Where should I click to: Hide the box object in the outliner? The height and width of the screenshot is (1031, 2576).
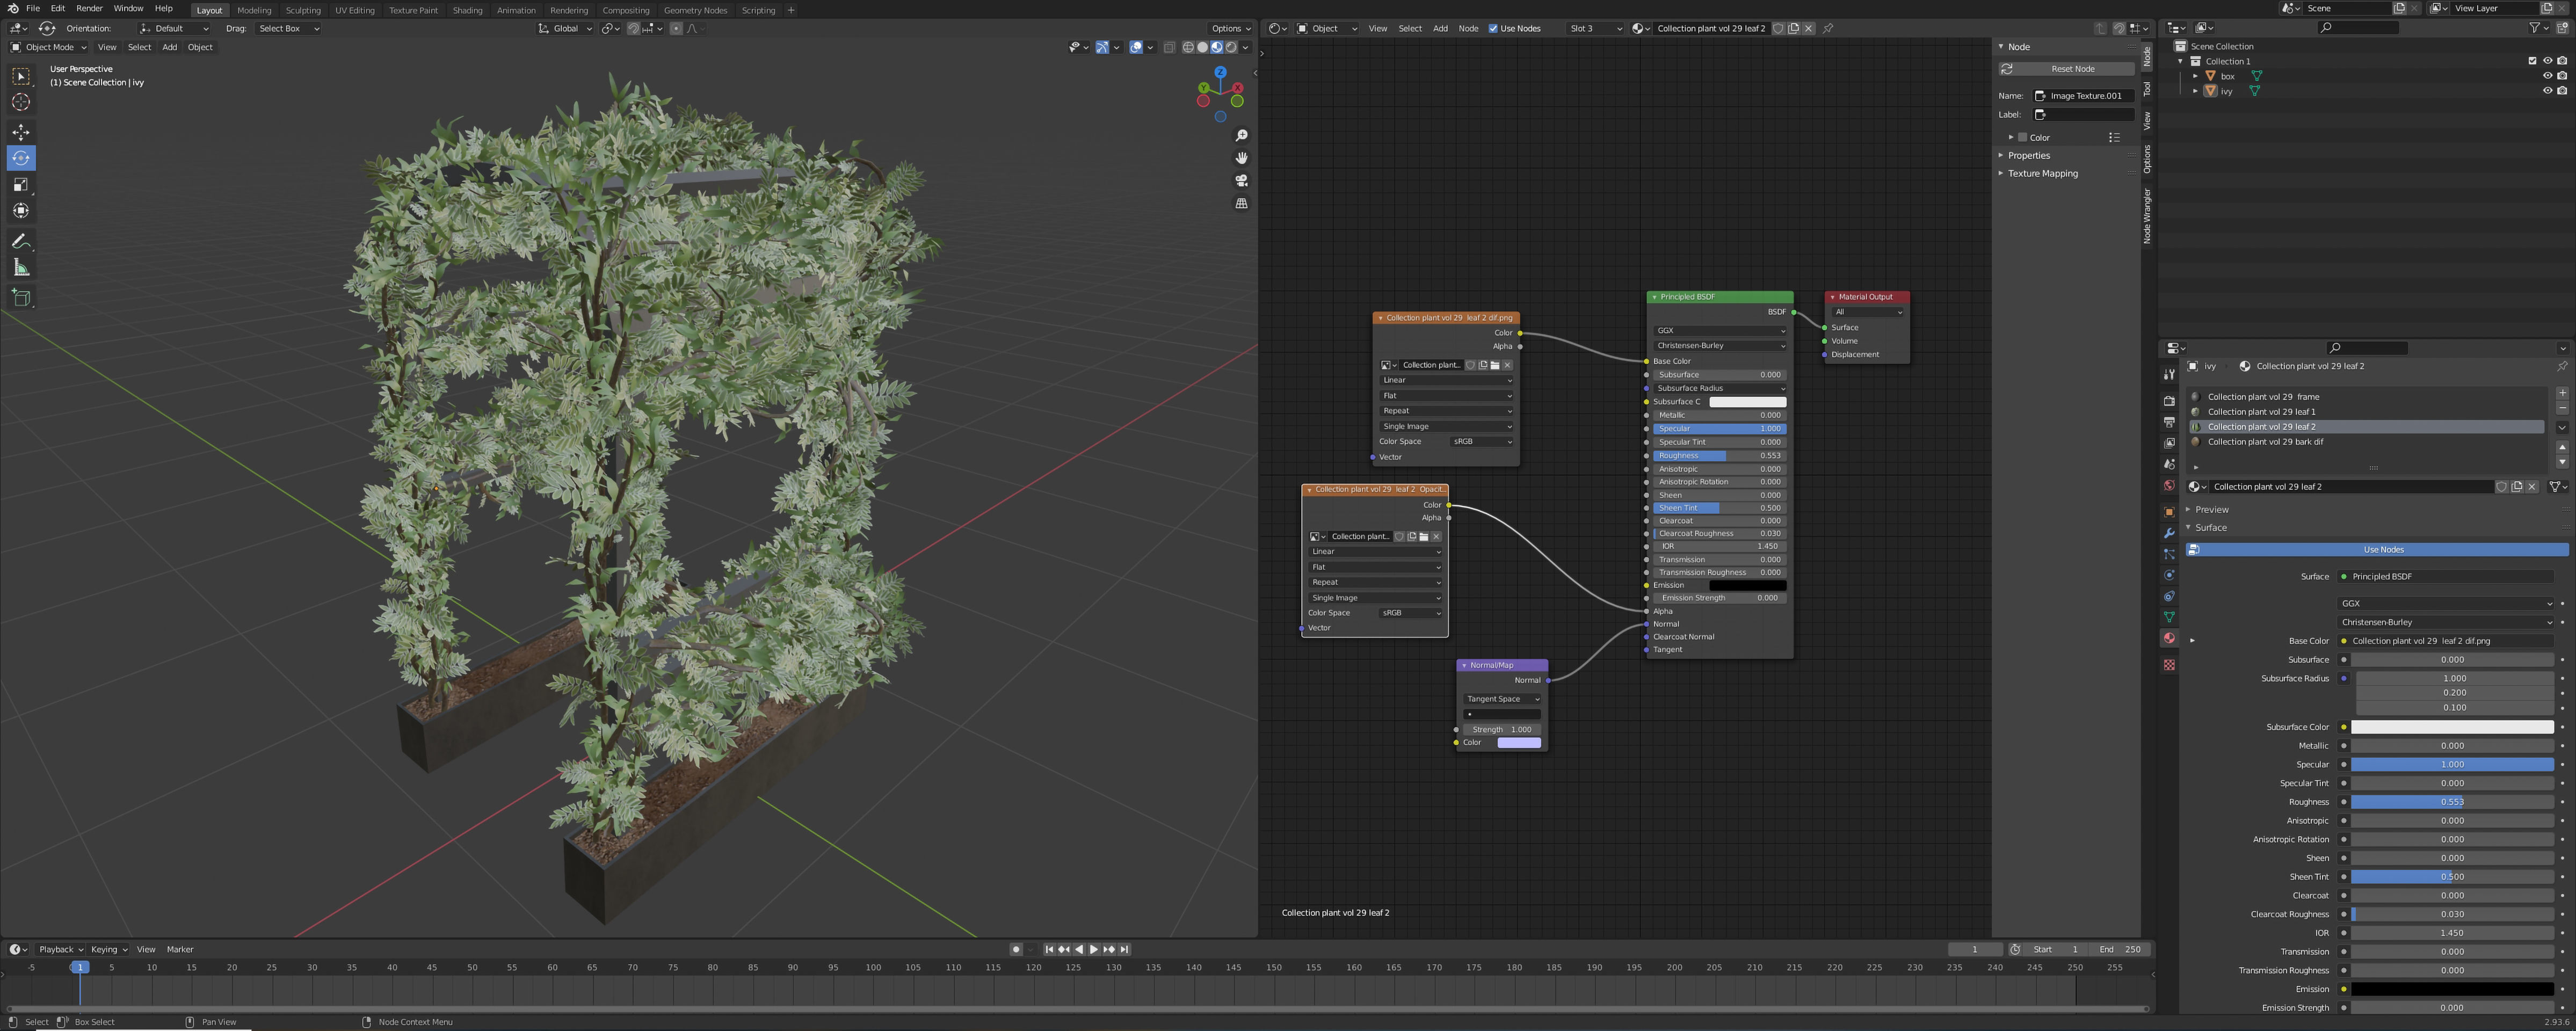(x=2547, y=76)
